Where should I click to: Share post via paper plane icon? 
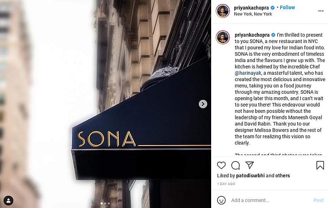click(250, 165)
